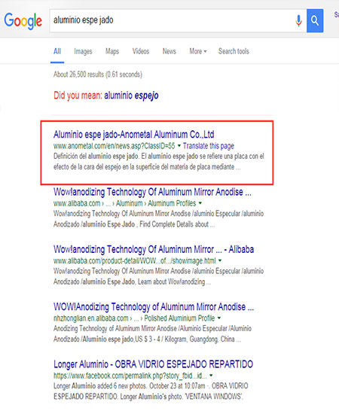Viewport: 339px width, 414px height.
Task: Select the All tab
Action: pos(57,51)
